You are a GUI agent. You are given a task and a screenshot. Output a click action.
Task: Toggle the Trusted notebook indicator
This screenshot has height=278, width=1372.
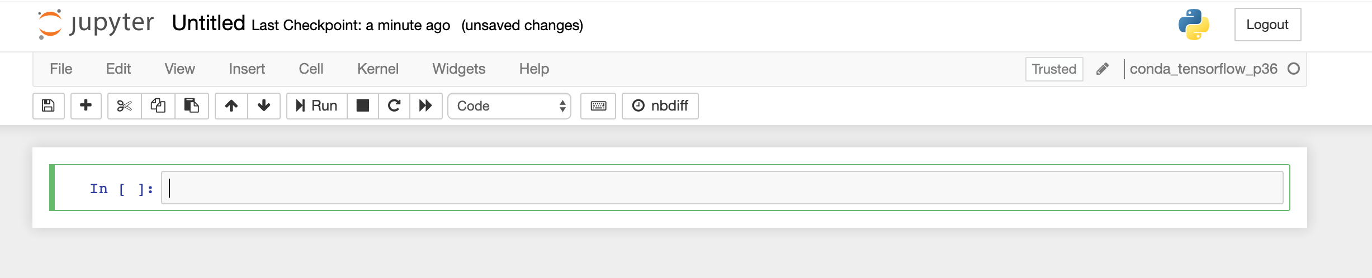1054,69
